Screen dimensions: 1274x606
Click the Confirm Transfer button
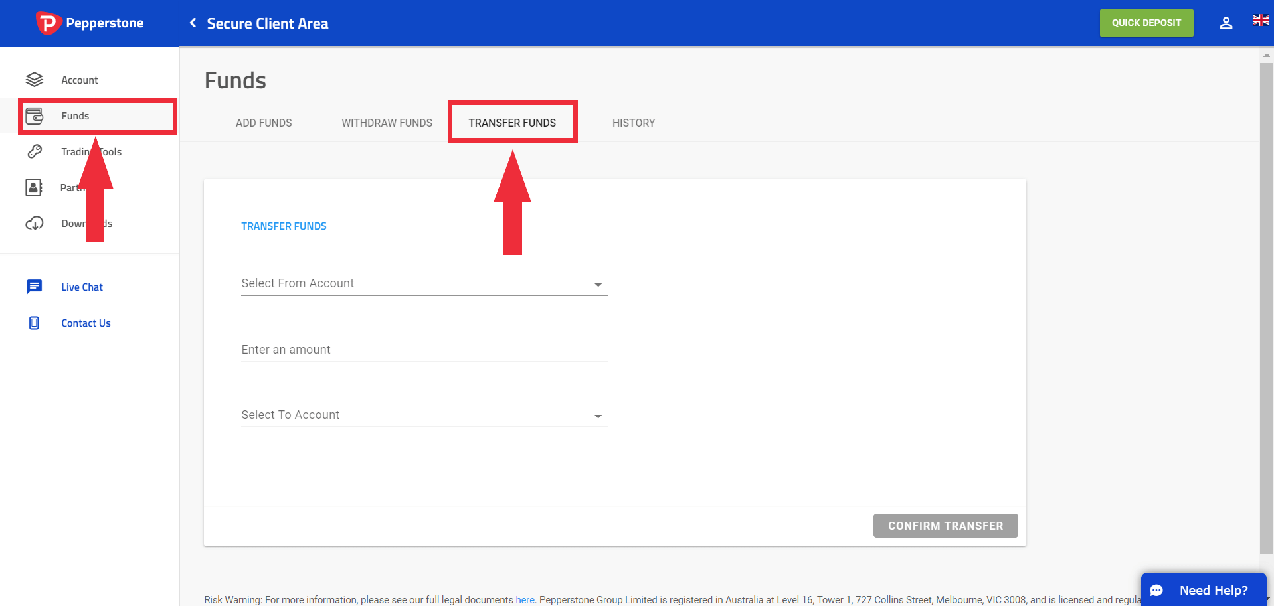945,526
